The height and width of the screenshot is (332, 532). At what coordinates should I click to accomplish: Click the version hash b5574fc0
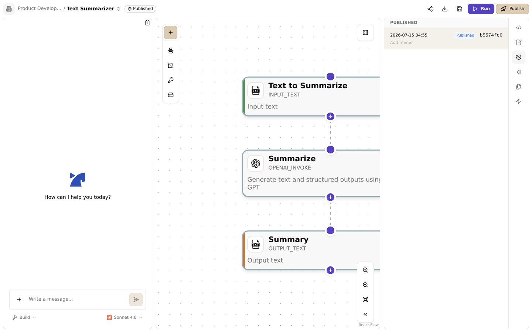point(491,35)
